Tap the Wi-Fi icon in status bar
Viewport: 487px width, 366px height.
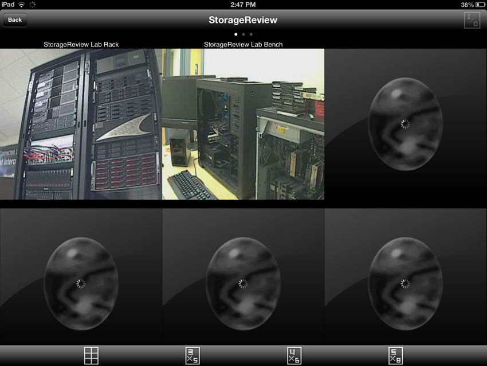21,5
